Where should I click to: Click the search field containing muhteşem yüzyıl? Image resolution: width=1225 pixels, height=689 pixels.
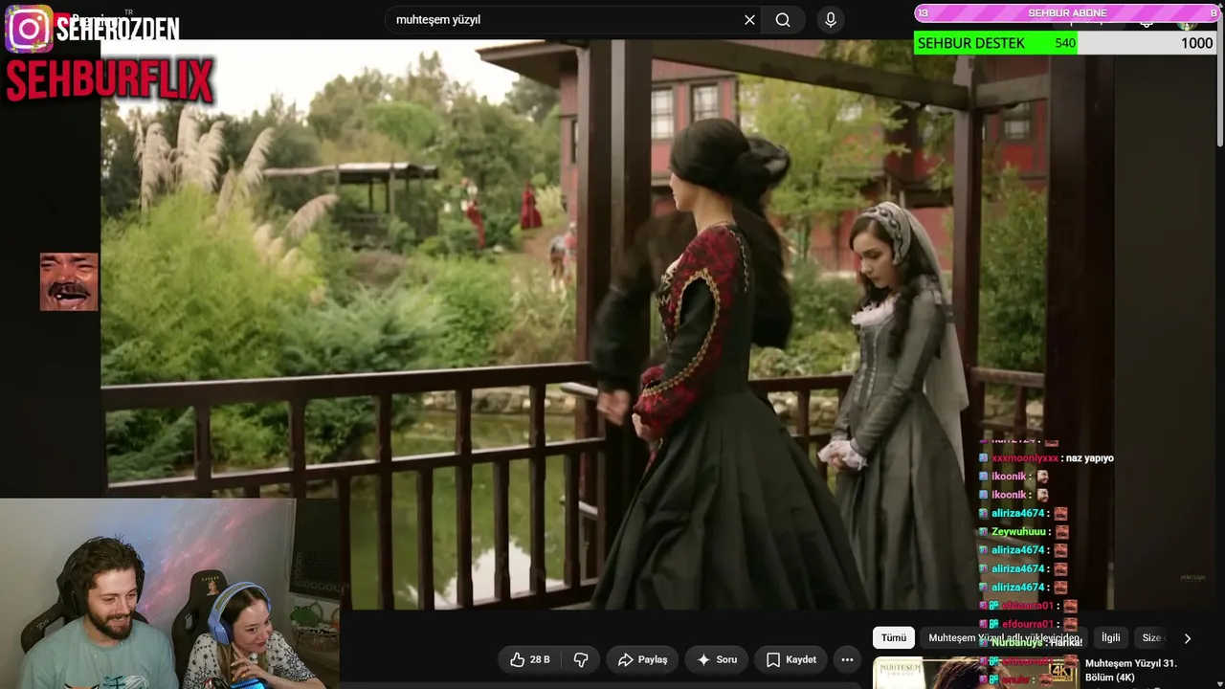574,20
